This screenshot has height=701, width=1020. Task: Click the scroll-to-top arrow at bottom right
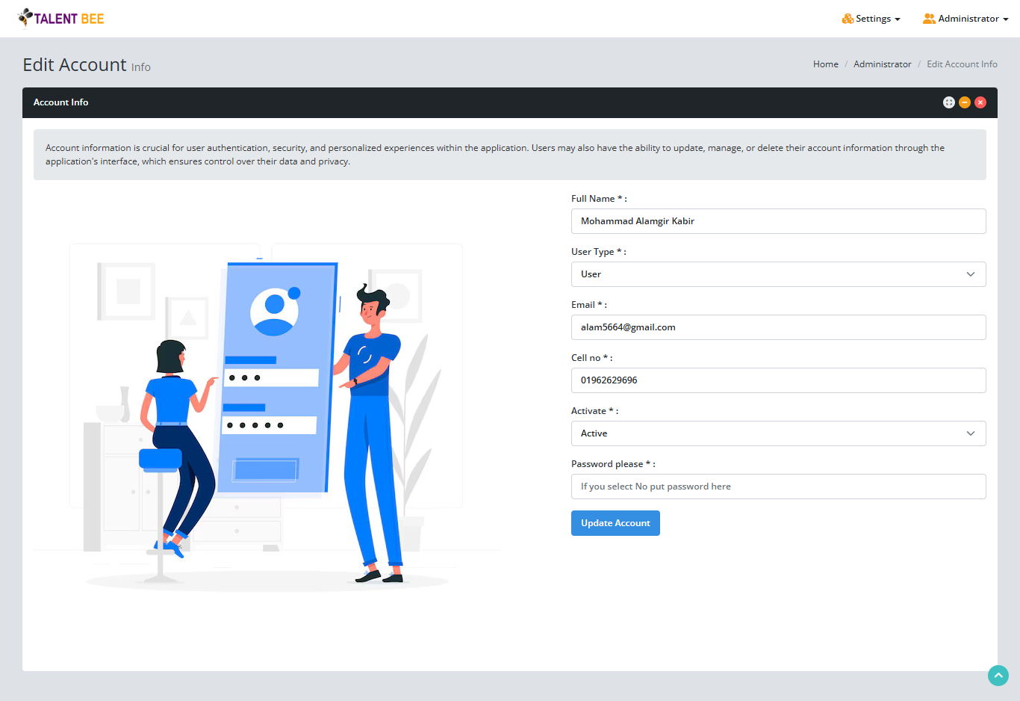[998, 676]
